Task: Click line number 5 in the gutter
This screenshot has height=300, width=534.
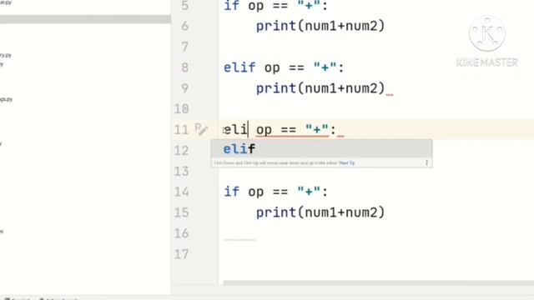Action: click(184, 6)
